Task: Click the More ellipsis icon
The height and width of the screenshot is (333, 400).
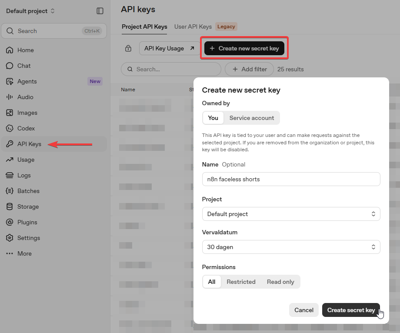Action: click(10, 253)
